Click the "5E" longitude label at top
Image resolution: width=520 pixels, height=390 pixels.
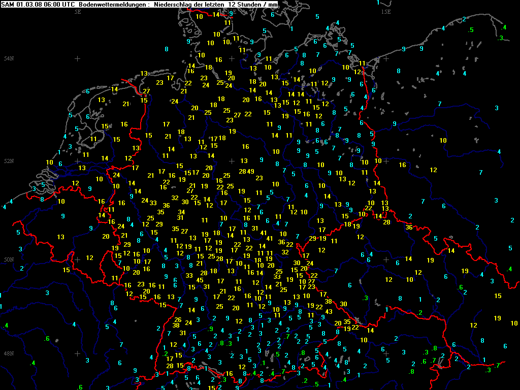coord(78,11)
